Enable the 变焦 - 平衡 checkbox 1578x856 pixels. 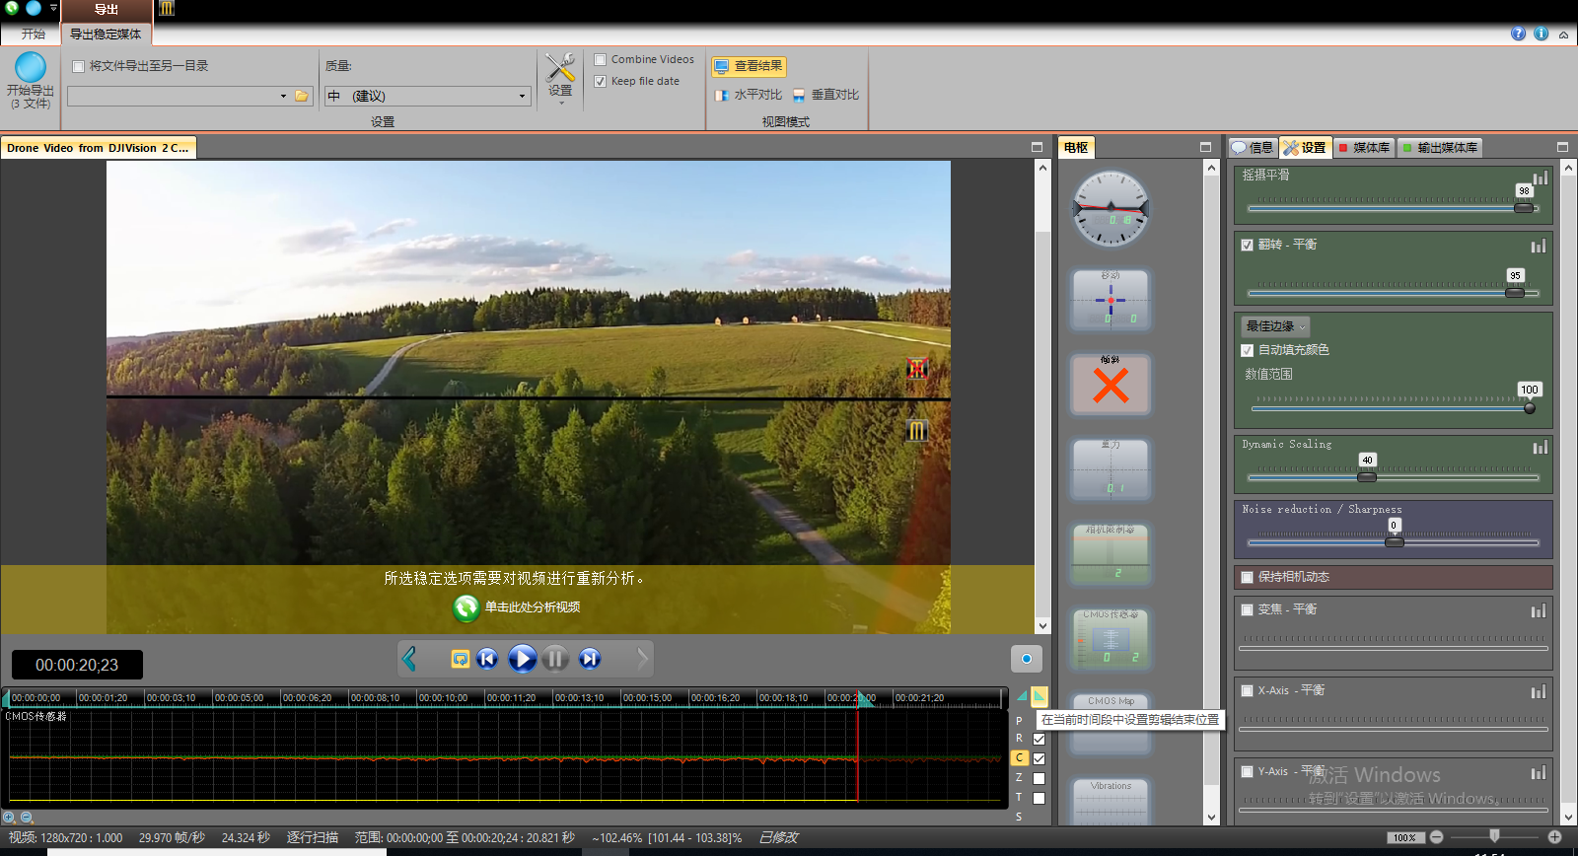[1247, 609]
